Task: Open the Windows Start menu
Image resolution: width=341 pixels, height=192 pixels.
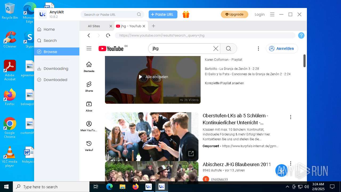Action: (x=6, y=187)
